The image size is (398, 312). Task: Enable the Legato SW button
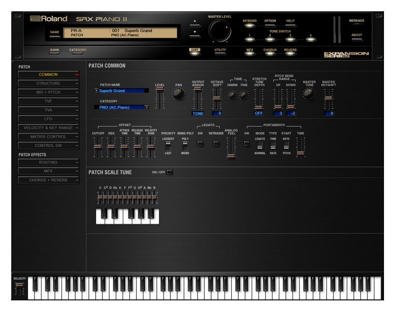pyautogui.click(x=200, y=144)
